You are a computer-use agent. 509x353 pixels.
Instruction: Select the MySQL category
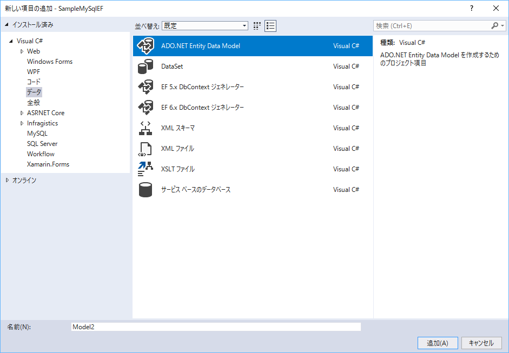(x=37, y=134)
